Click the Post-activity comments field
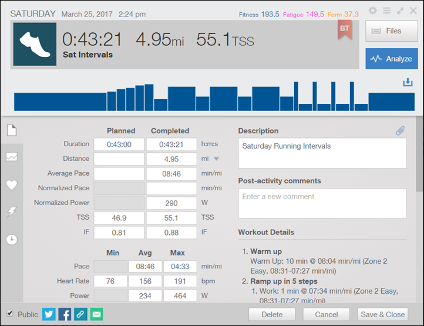The image size is (424, 326). [x=322, y=203]
